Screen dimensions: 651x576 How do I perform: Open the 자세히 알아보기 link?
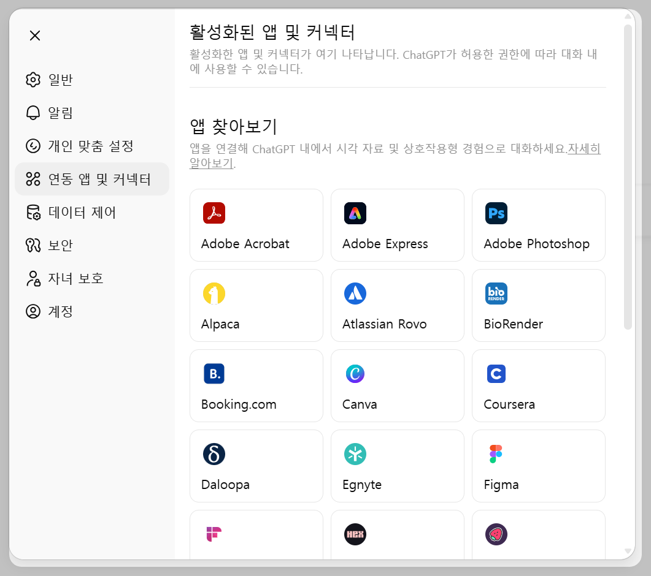click(x=584, y=148)
